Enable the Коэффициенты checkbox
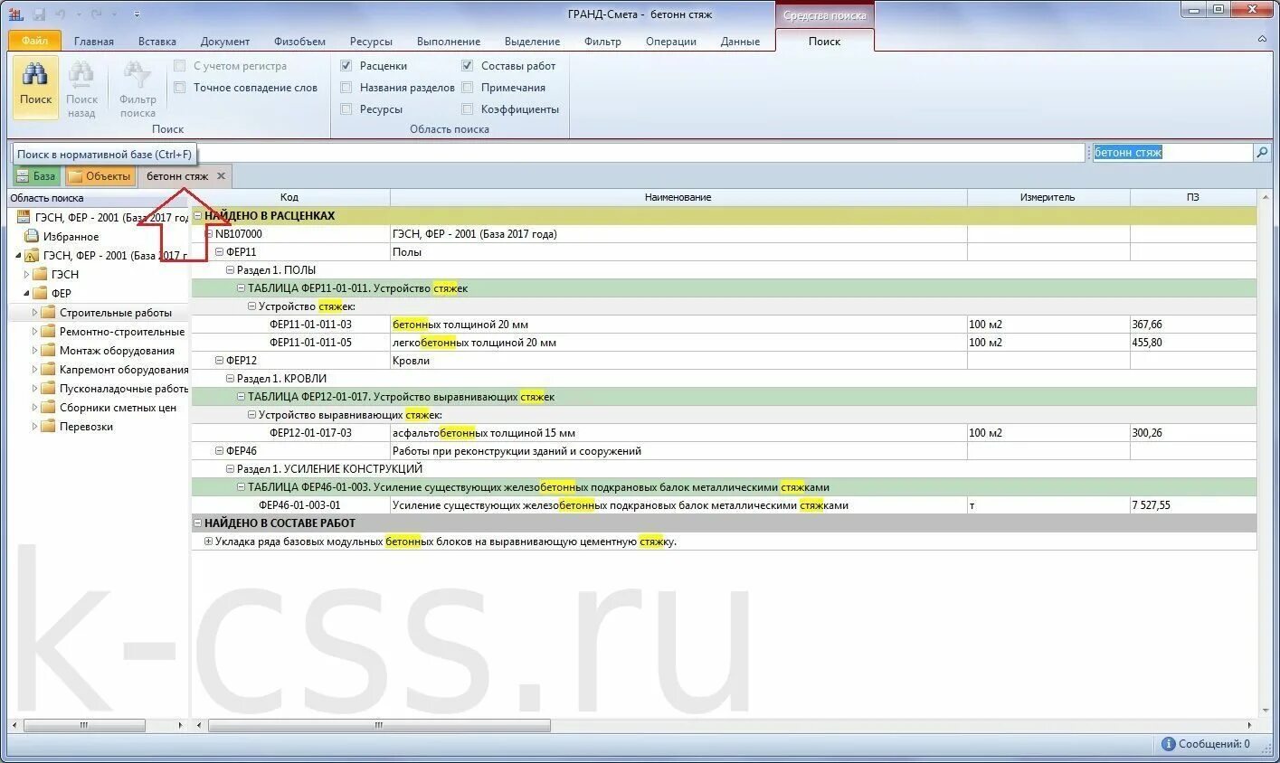Image resolution: width=1280 pixels, height=763 pixels. pyautogui.click(x=468, y=109)
